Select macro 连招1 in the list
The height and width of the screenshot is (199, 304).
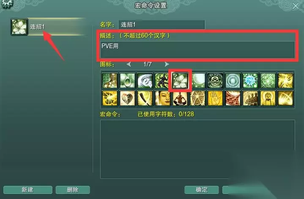pyautogui.click(x=49, y=27)
